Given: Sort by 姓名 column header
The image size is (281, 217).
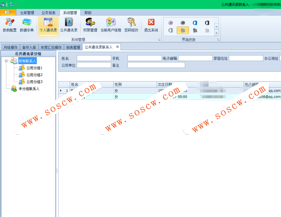Looking at the screenshot, I should pyautogui.click(x=91, y=84).
